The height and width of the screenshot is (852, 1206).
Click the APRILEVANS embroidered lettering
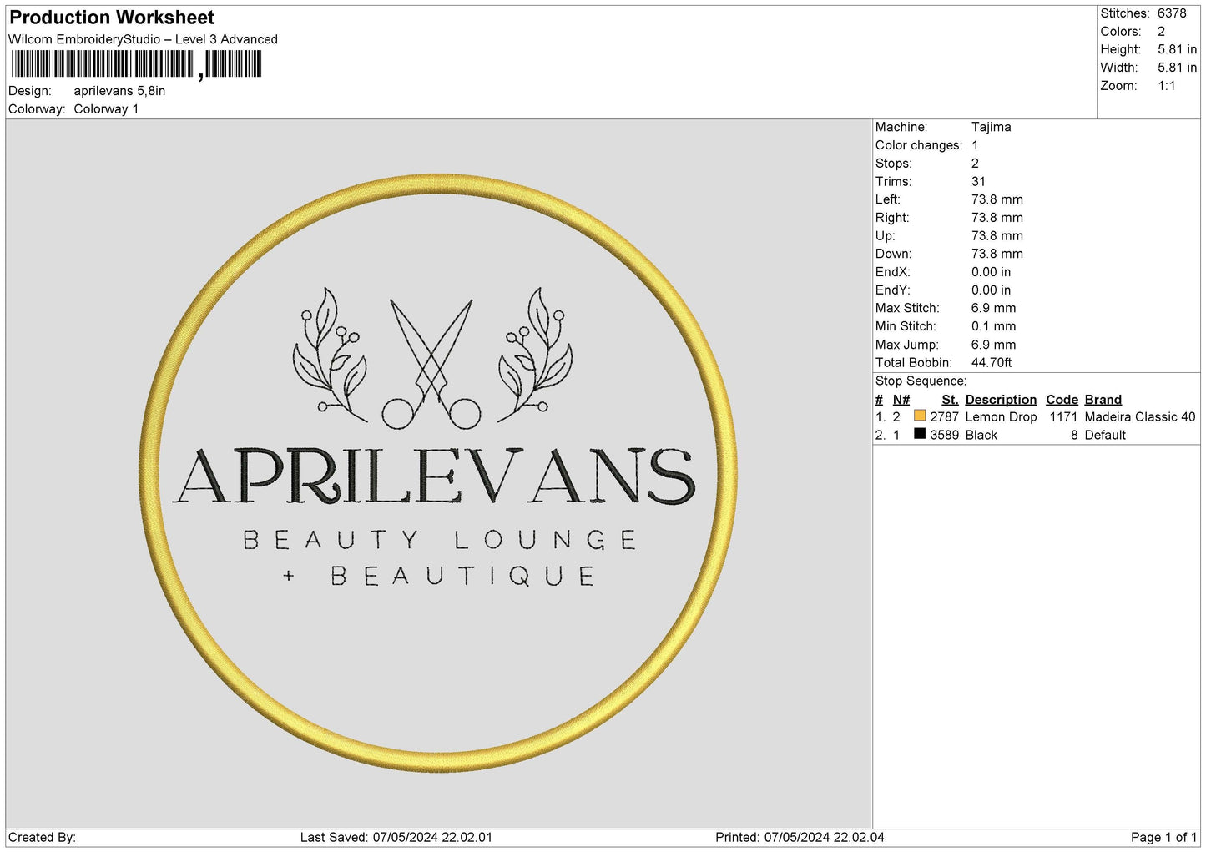(434, 476)
